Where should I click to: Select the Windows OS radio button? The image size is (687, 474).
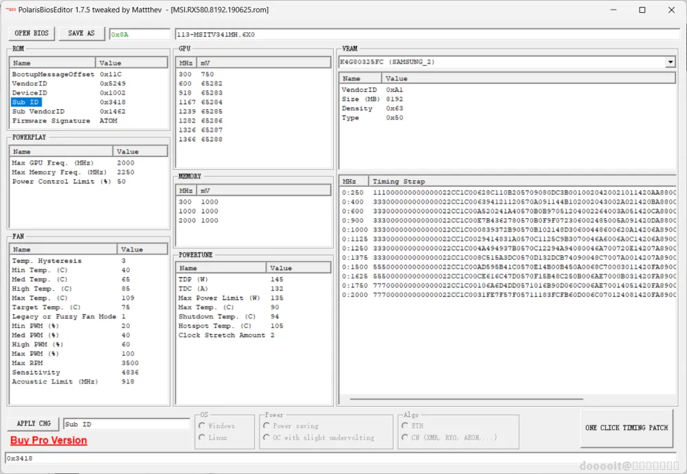tap(202, 426)
